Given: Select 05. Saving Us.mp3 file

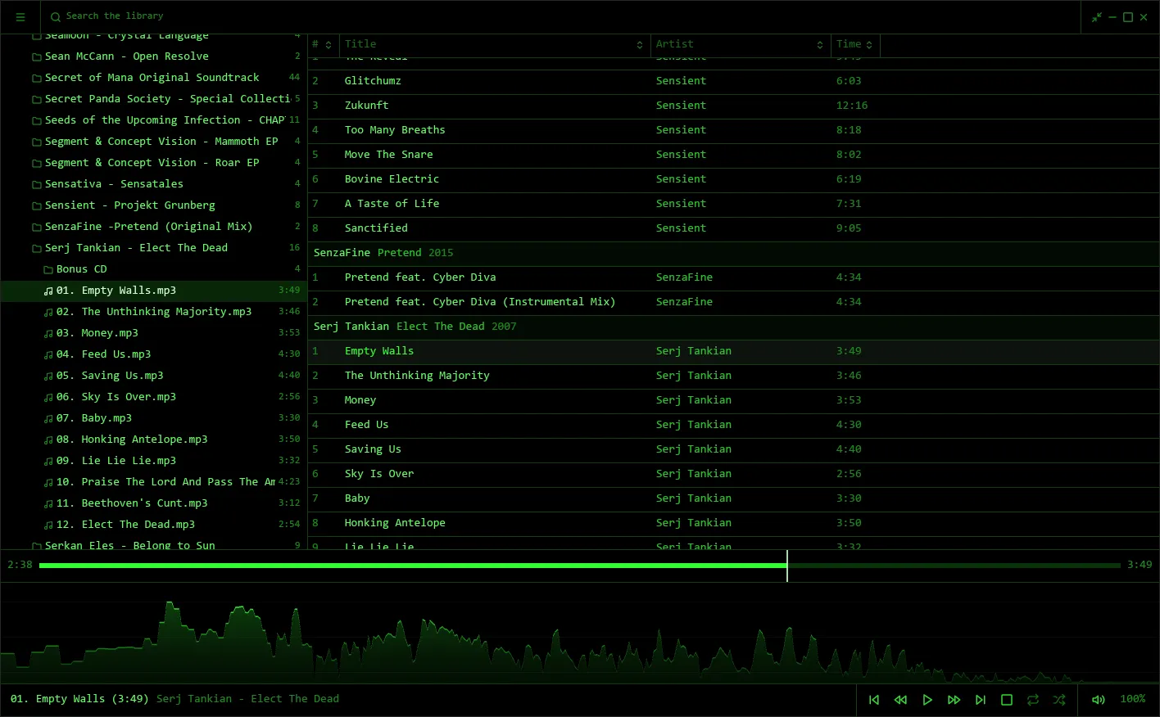Looking at the screenshot, I should (x=154, y=376).
